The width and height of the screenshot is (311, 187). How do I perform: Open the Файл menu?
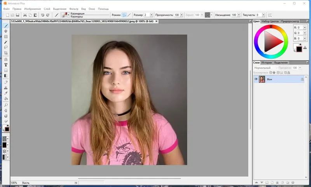click(6, 9)
